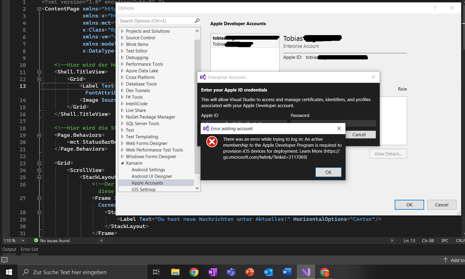This screenshot has width=465, height=279.
Task: Open PowerPoint from taskbar
Action: coord(250,272)
